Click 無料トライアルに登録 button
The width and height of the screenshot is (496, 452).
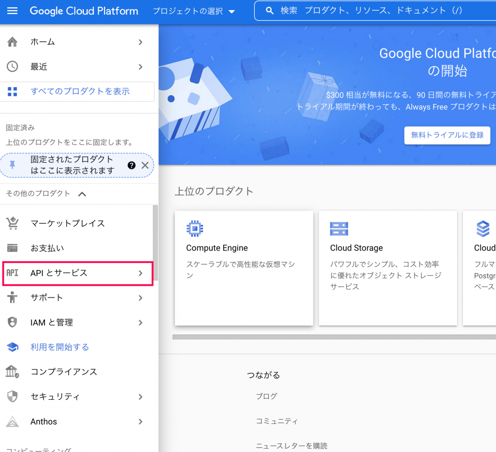[447, 135]
